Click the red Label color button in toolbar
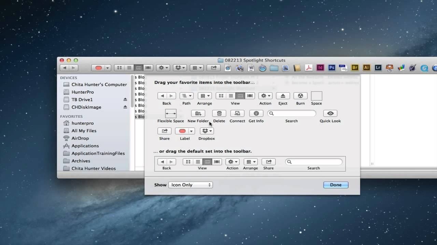437x245 pixels. click(99, 68)
